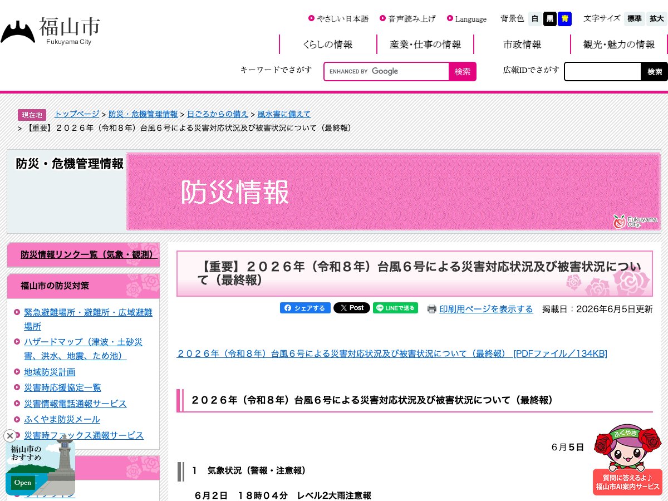Click the 気象状況（警報・注意報） heading
This screenshot has width=668, height=501.
point(249,470)
